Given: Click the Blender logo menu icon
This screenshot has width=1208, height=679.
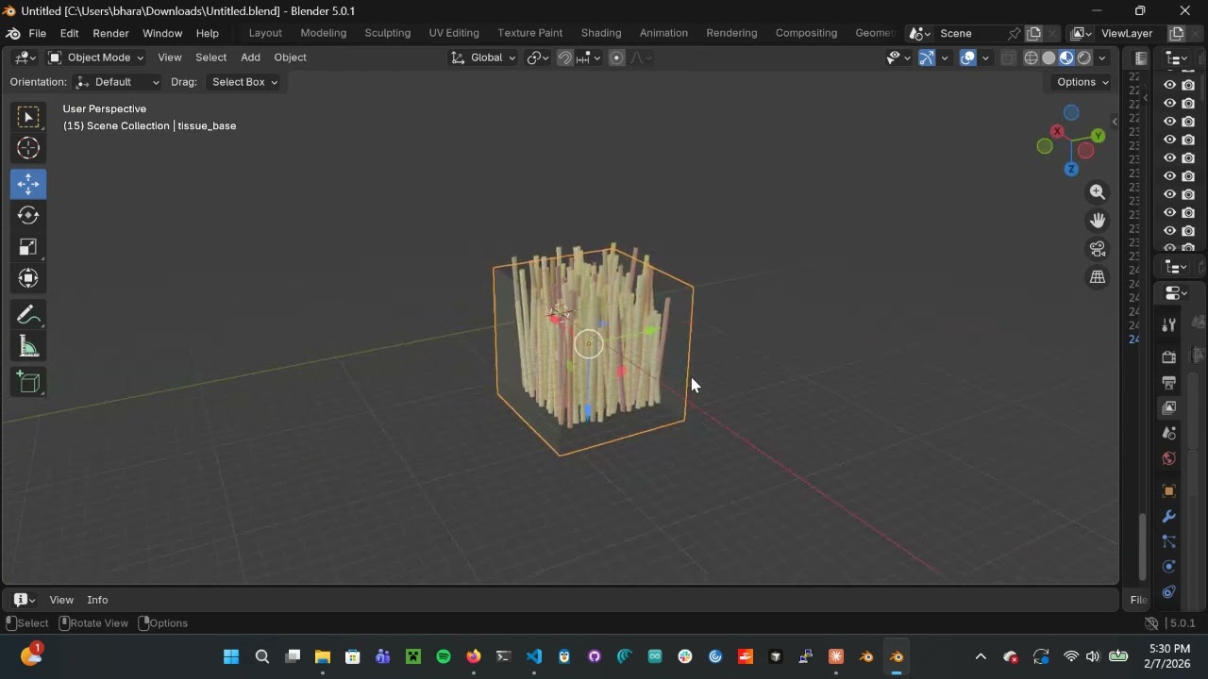Looking at the screenshot, I should click(13, 33).
